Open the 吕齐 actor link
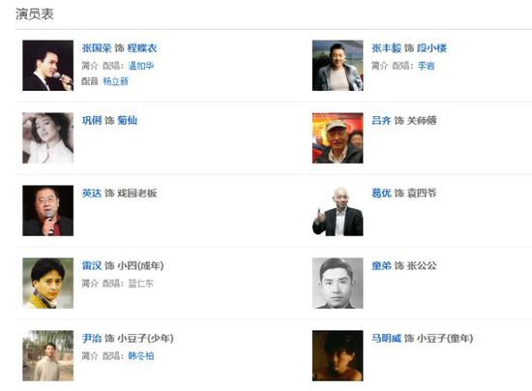 381,120
